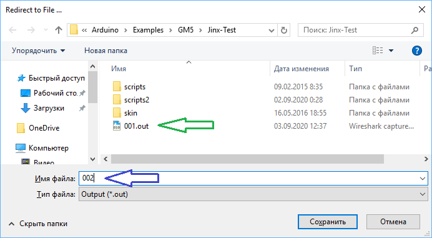Go forward with the right arrow
Screen dimensions: 432x238
click(x=31, y=30)
